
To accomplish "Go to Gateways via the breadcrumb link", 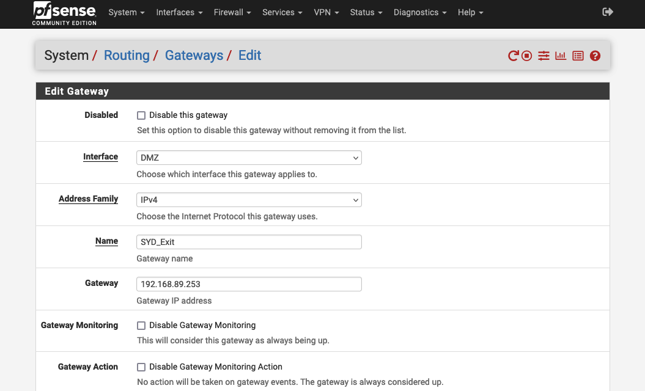I will pos(194,55).
